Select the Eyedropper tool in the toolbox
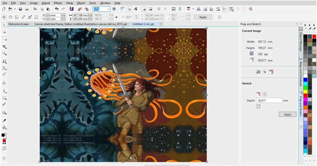The image size is (317, 166). click(4, 120)
